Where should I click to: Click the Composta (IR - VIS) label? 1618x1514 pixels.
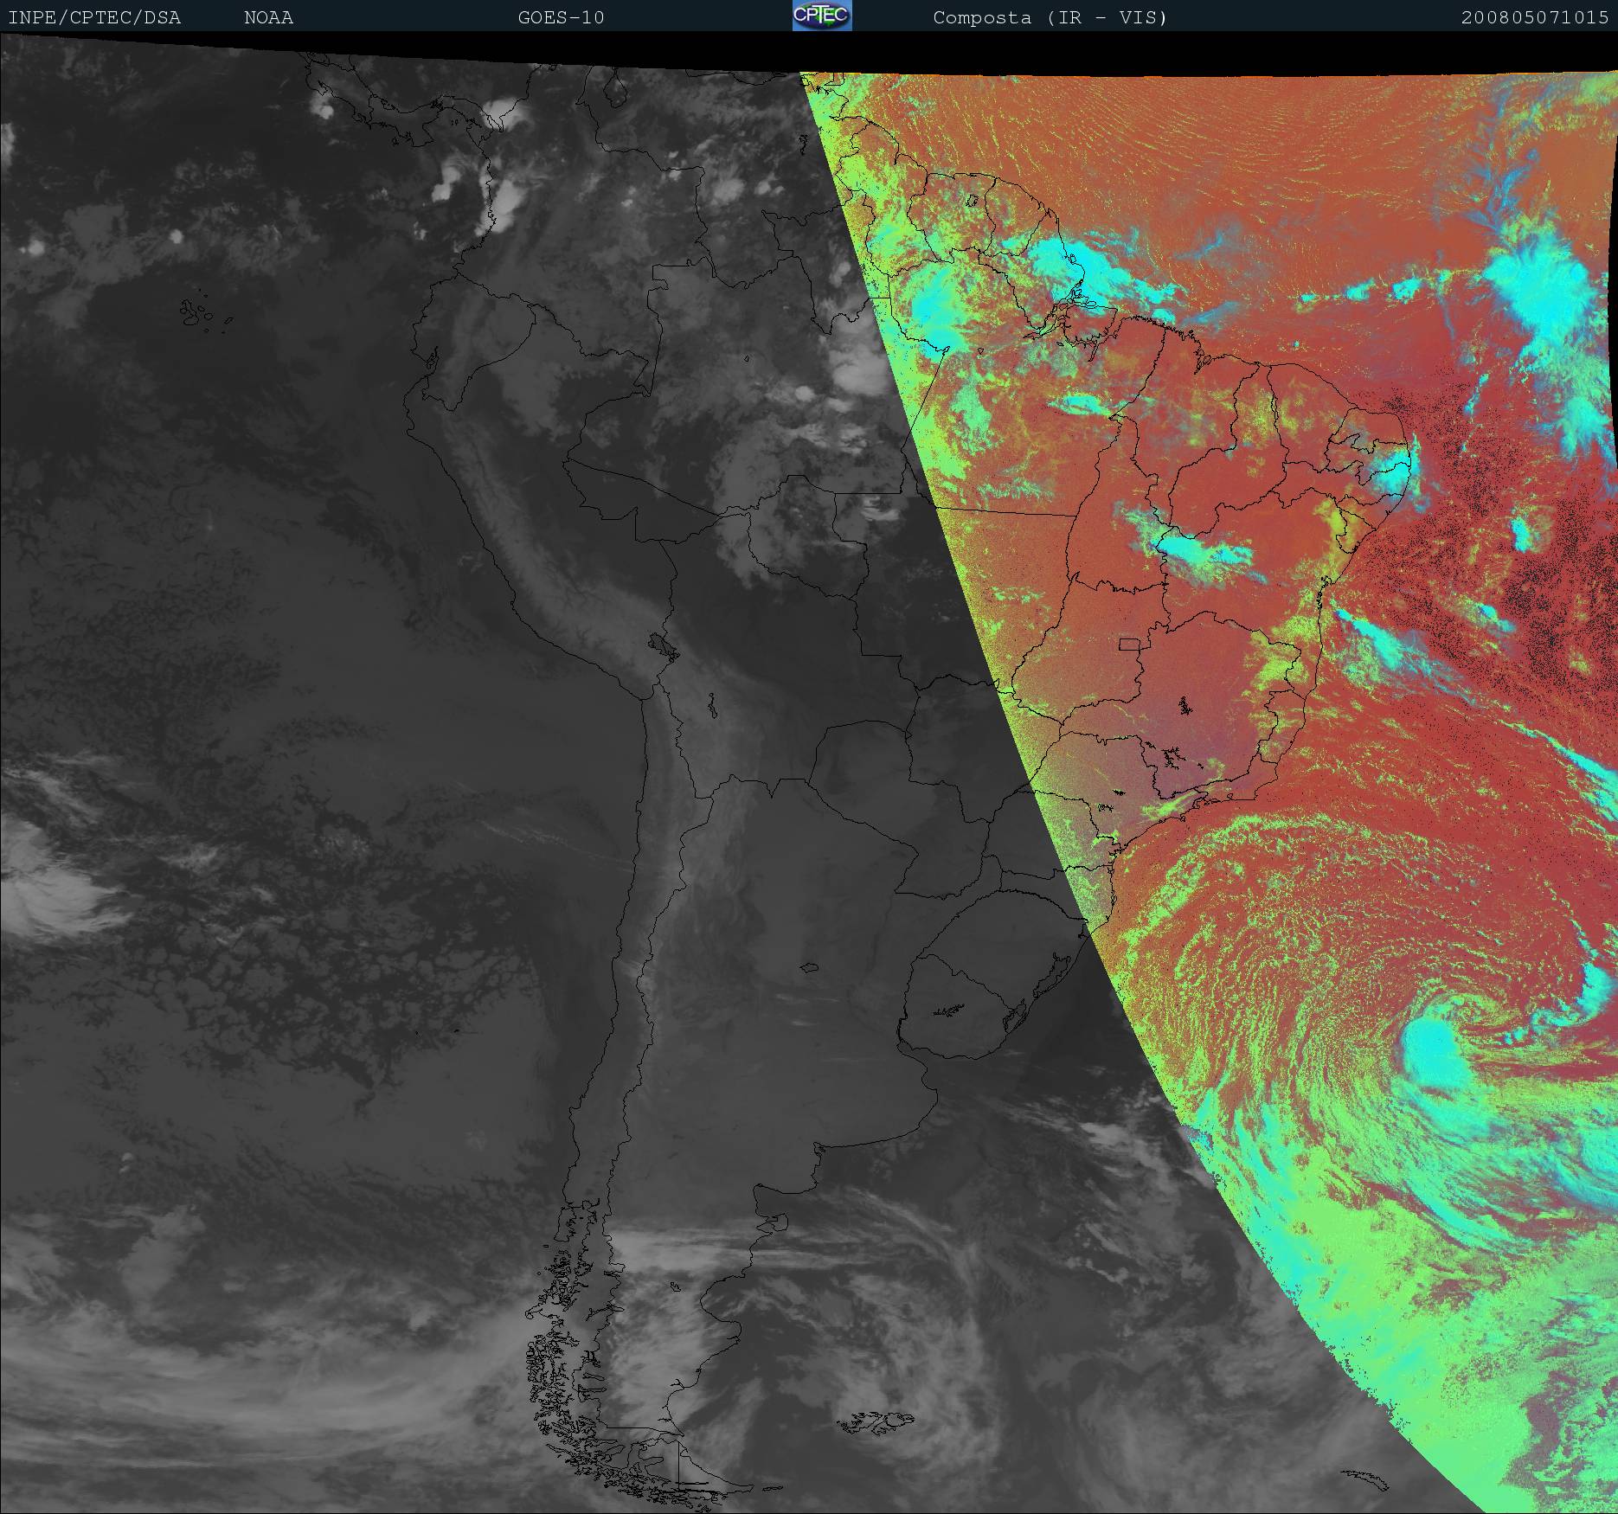(1050, 17)
